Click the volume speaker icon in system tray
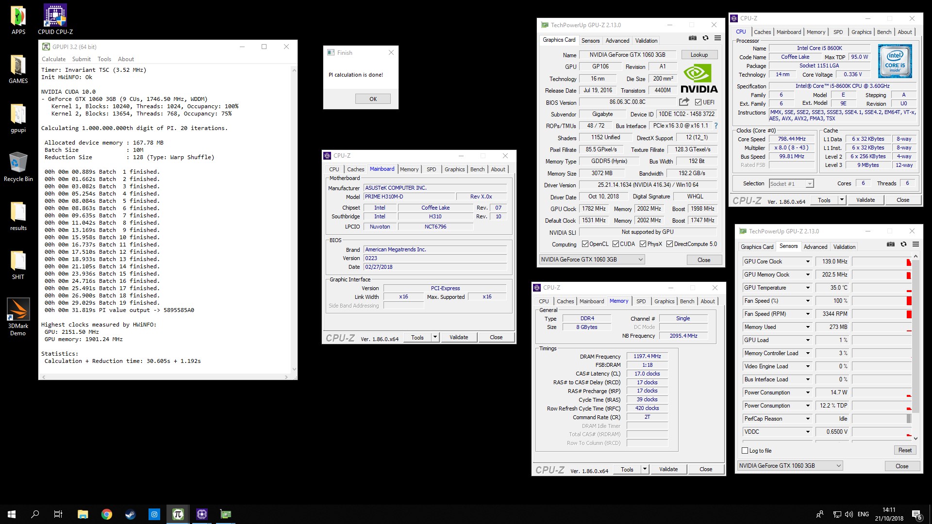 (849, 514)
